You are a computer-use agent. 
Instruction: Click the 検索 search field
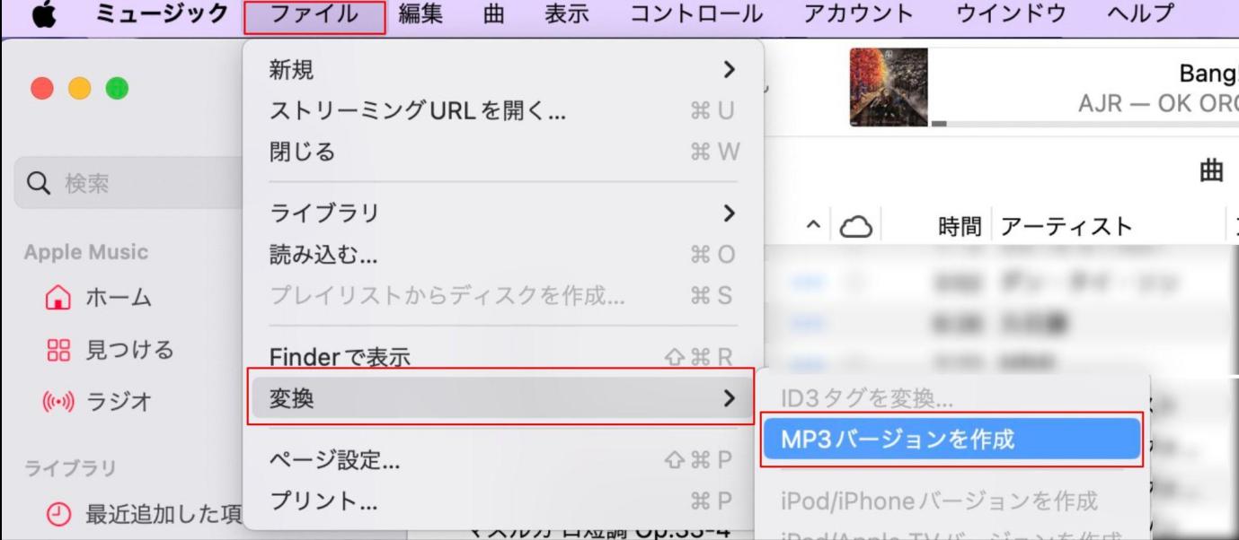tap(128, 183)
